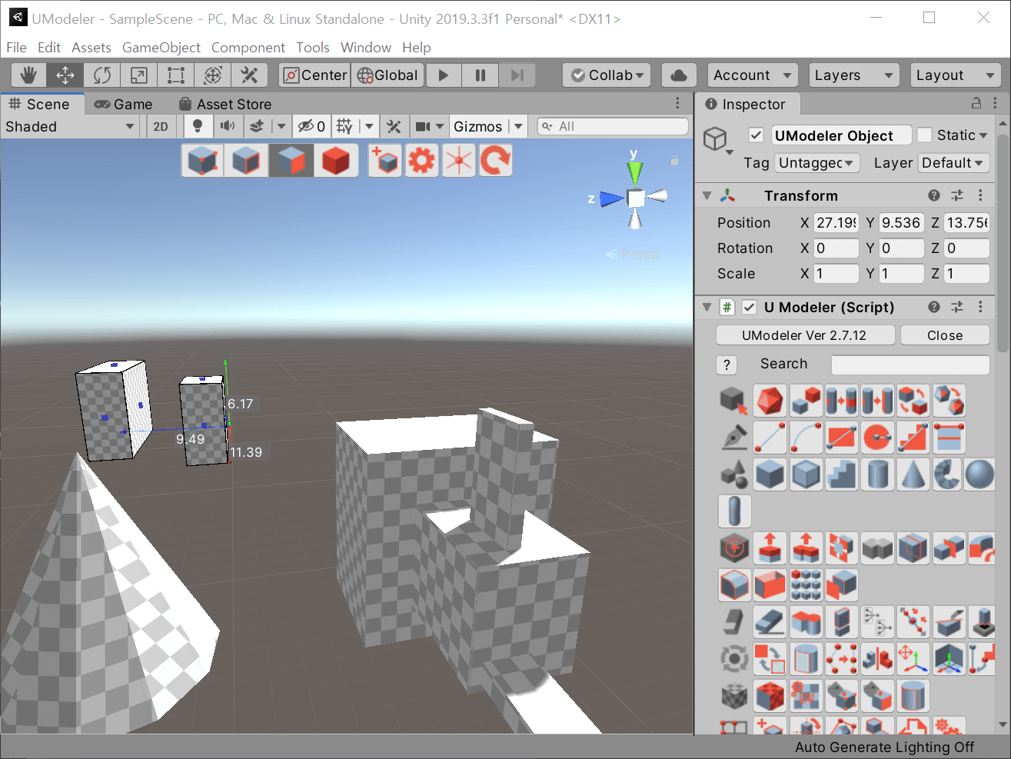
Task: Collapse the U Modeler script component
Action: (x=707, y=307)
